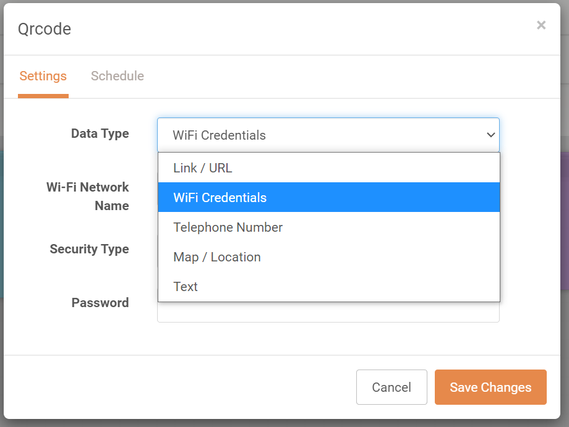Select Telephone Number from the list
The width and height of the screenshot is (569, 427).
tap(329, 227)
